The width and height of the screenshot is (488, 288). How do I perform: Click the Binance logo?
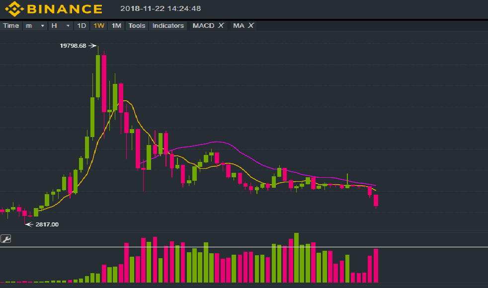pyautogui.click(x=54, y=9)
